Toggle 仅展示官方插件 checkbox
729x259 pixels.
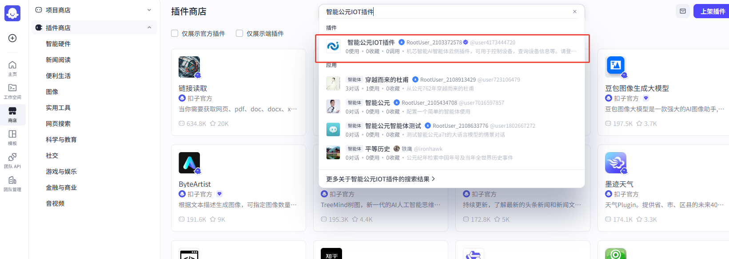click(x=175, y=33)
